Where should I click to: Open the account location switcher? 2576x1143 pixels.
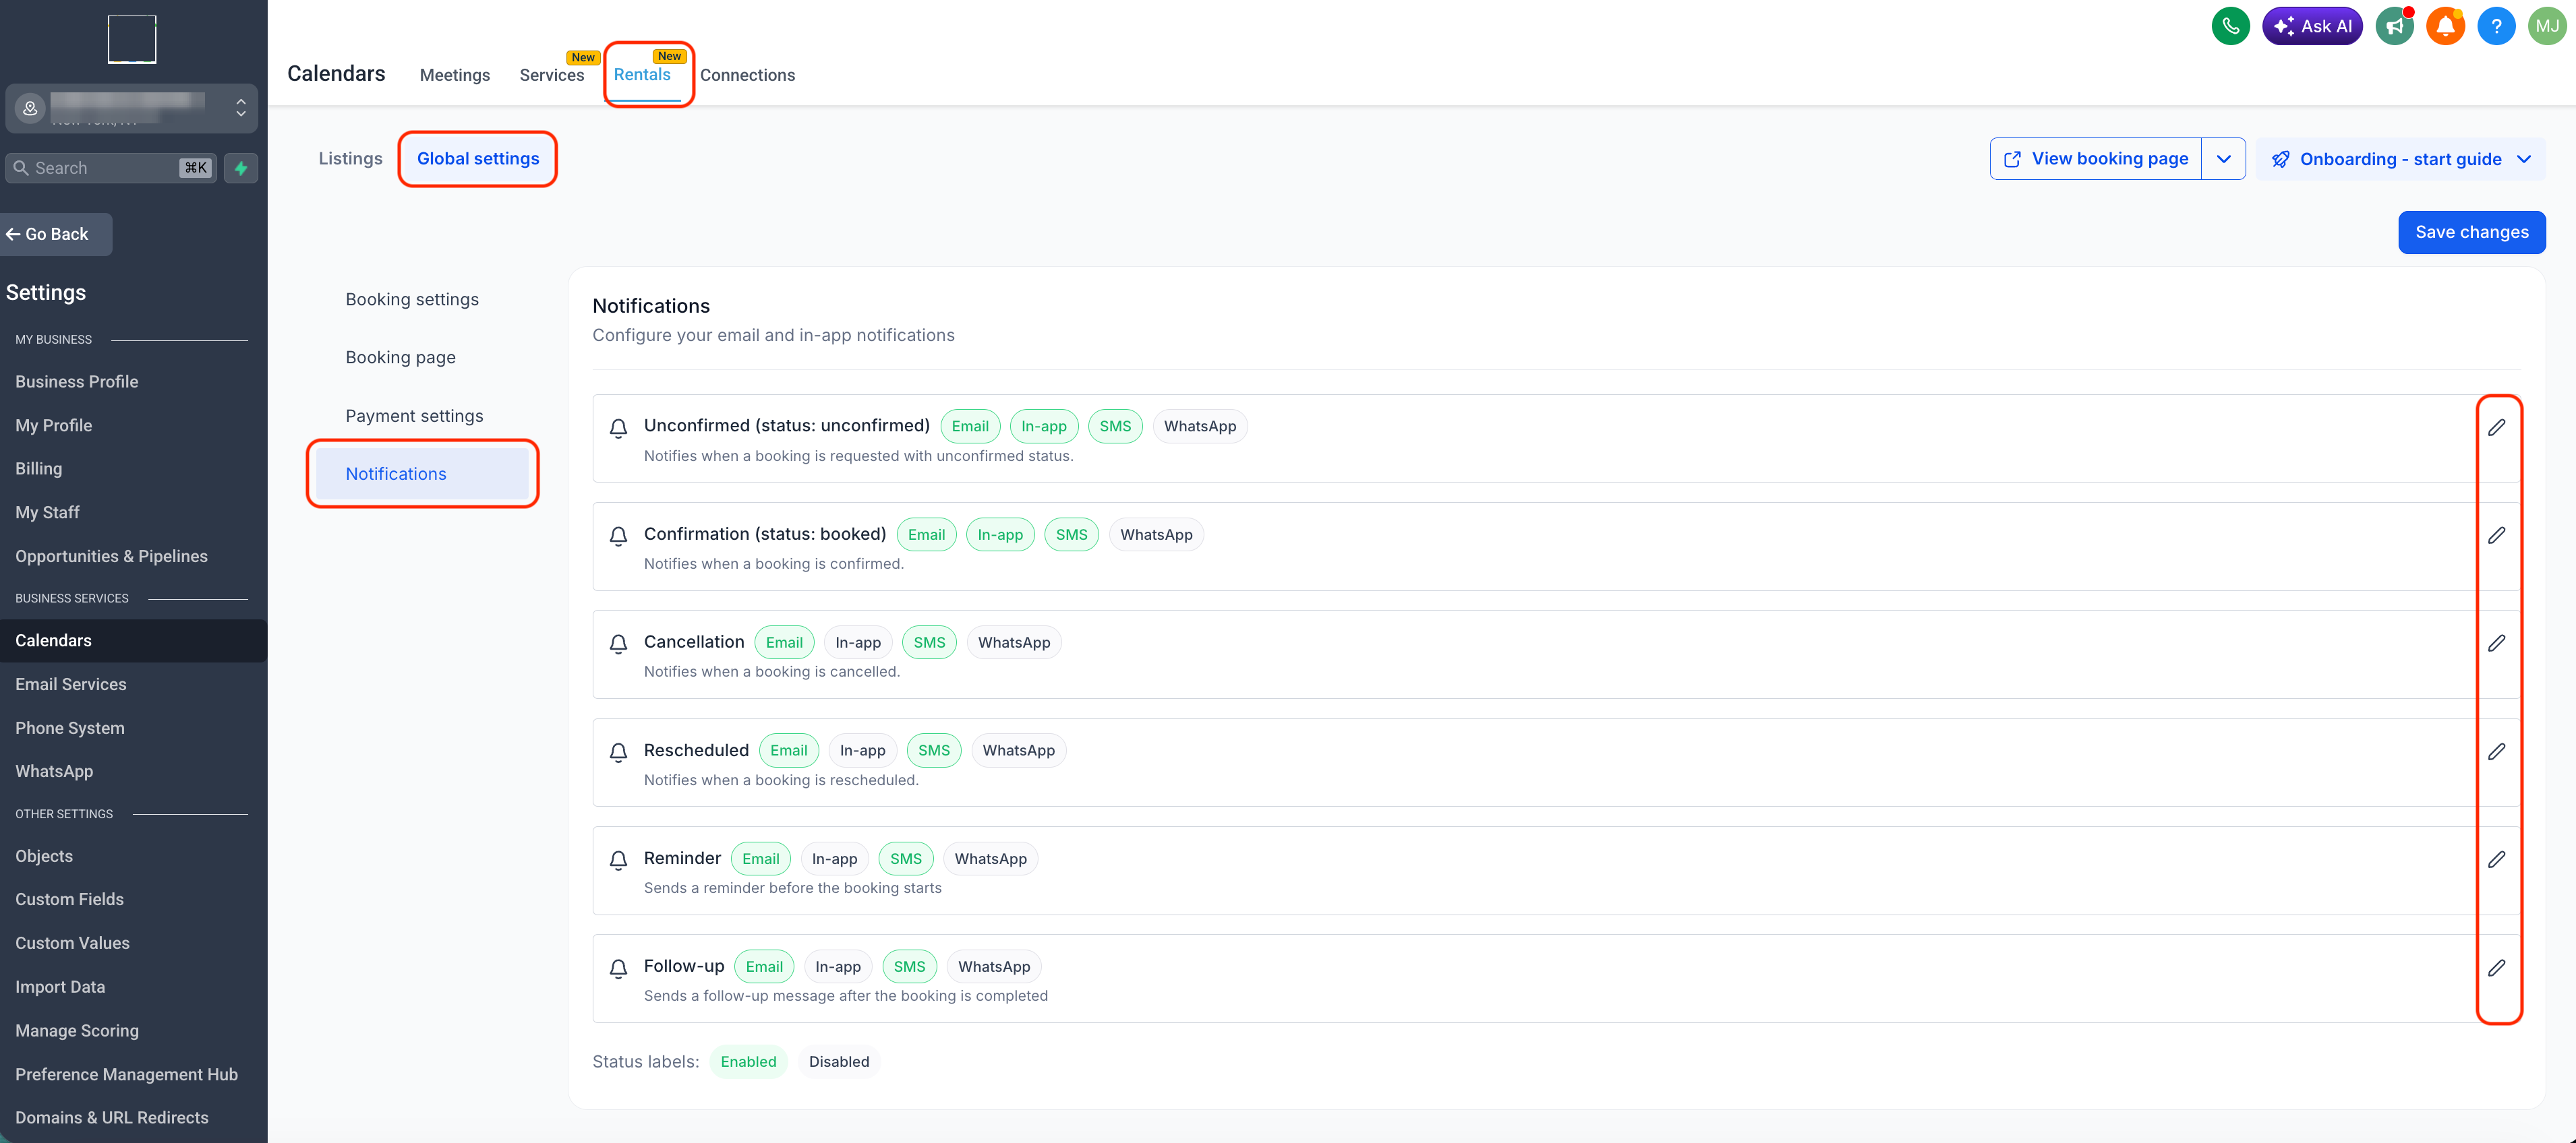point(131,108)
